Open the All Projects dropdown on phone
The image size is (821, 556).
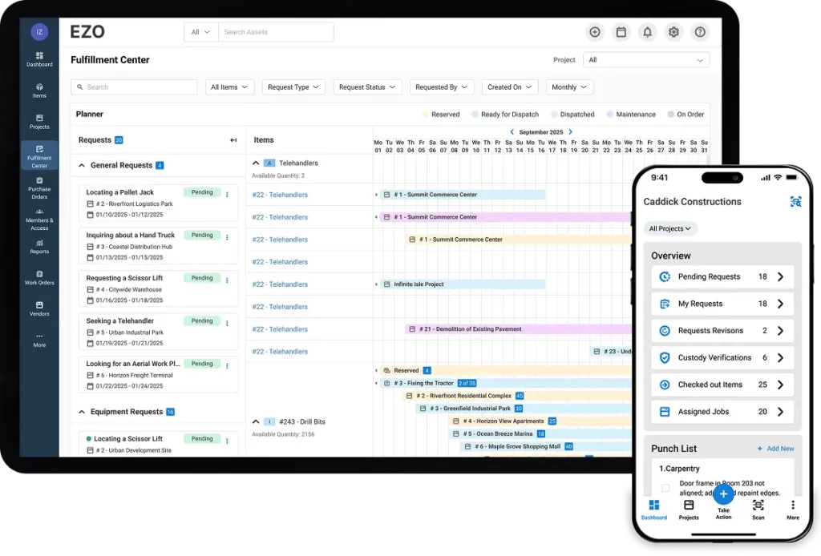pos(670,228)
